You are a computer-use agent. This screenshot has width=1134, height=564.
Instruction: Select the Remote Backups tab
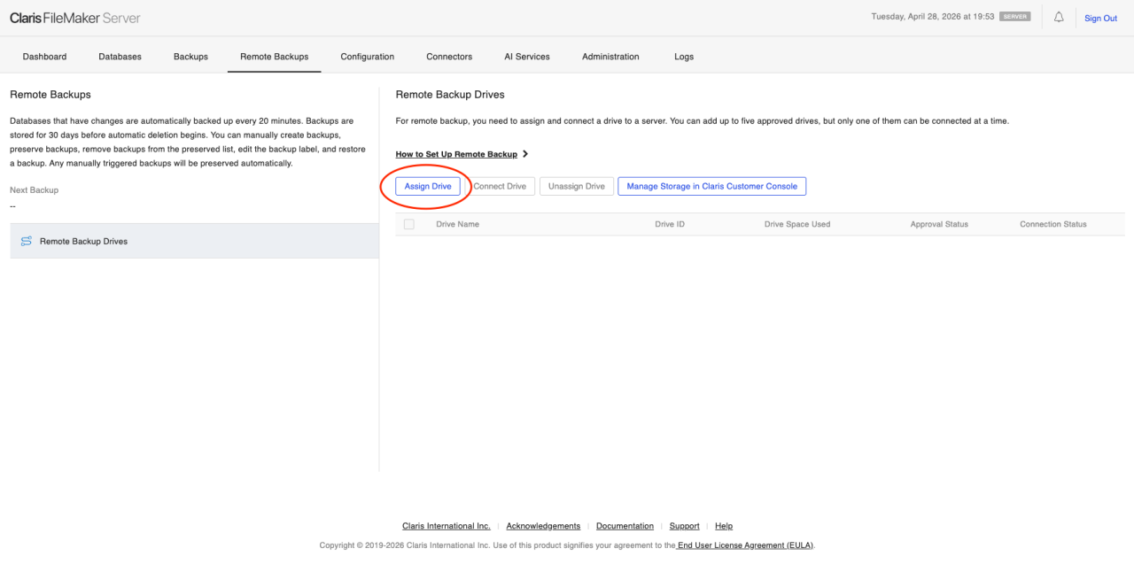[275, 57]
